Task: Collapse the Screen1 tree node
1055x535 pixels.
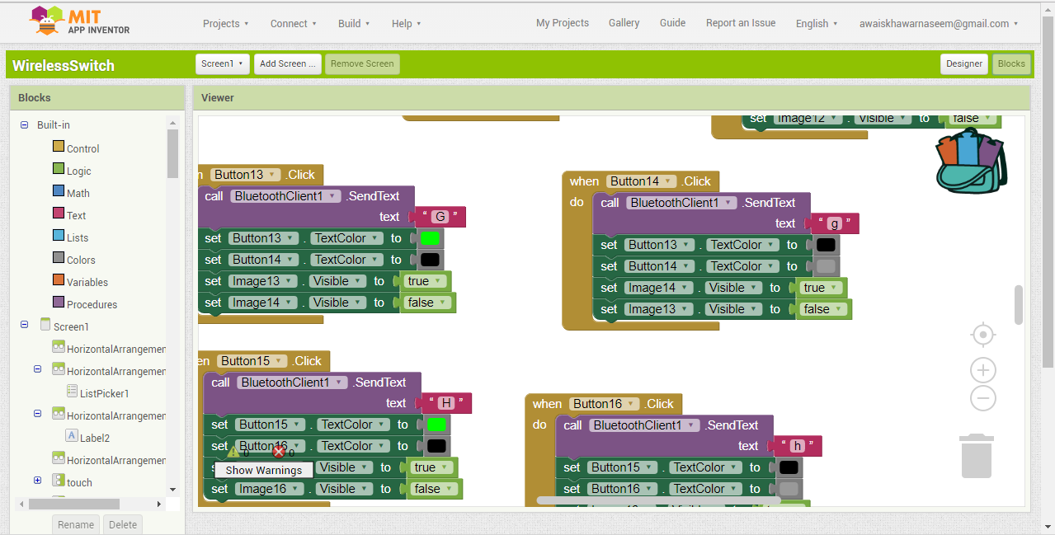Action: pos(24,326)
